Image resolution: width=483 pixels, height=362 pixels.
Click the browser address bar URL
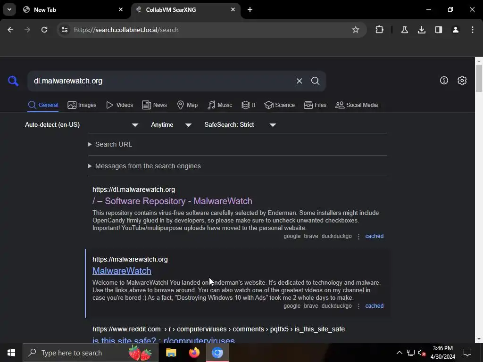click(x=126, y=30)
